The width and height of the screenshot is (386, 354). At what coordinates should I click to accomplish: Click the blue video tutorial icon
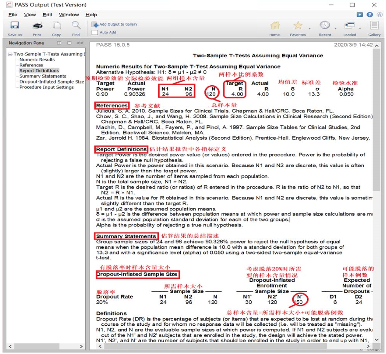click(x=360, y=14)
